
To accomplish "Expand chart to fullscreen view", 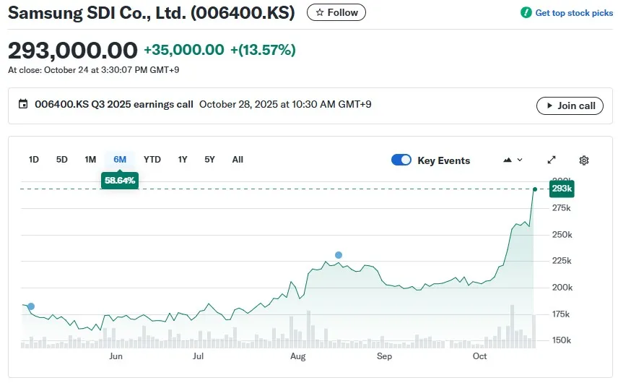I will (552, 160).
